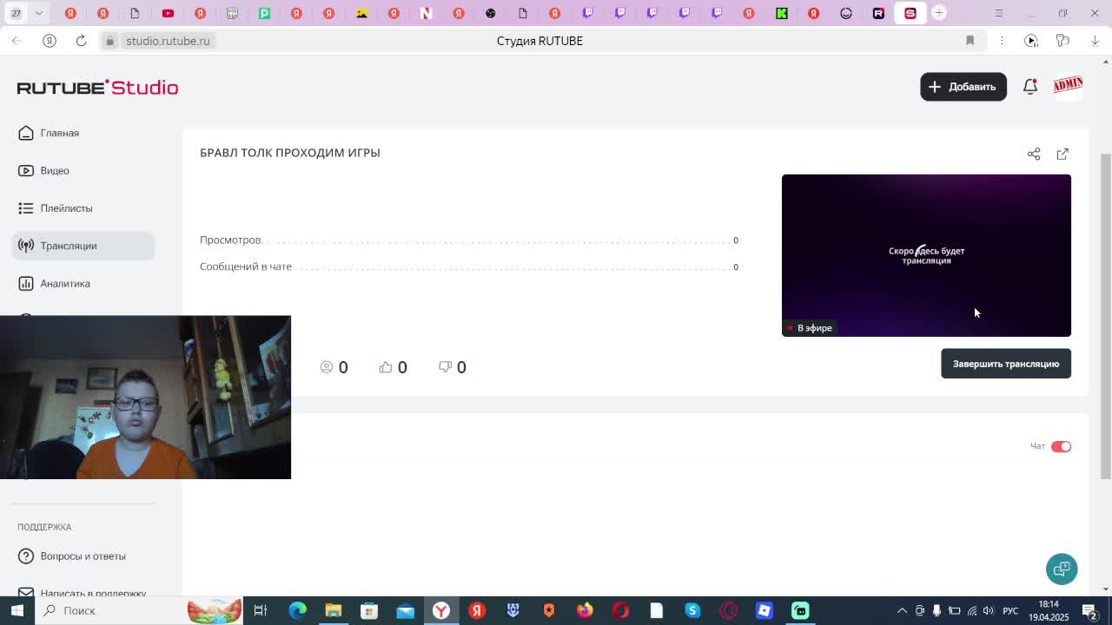This screenshot has height=625, width=1112.
Task: Launch Microsoft Edge from taskbar
Action: point(297,610)
